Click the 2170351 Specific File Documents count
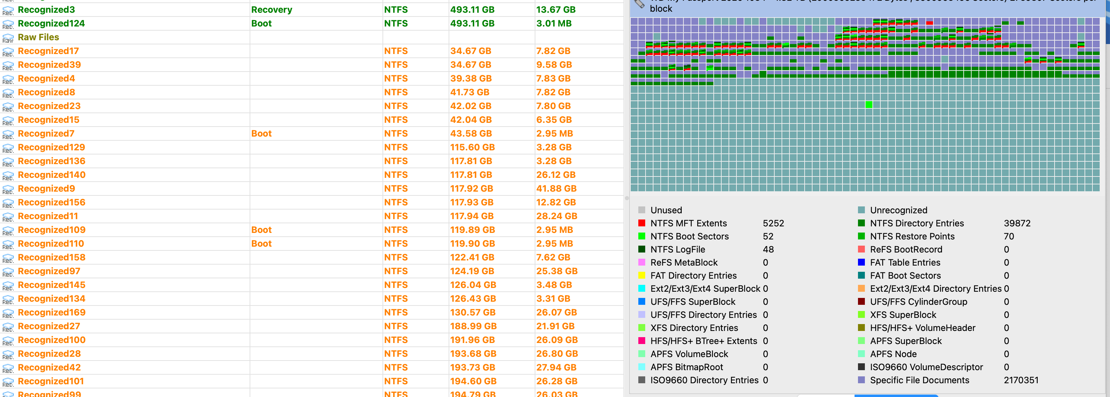Image resolution: width=1110 pixels, height=397 pixels. [1021, 380]
